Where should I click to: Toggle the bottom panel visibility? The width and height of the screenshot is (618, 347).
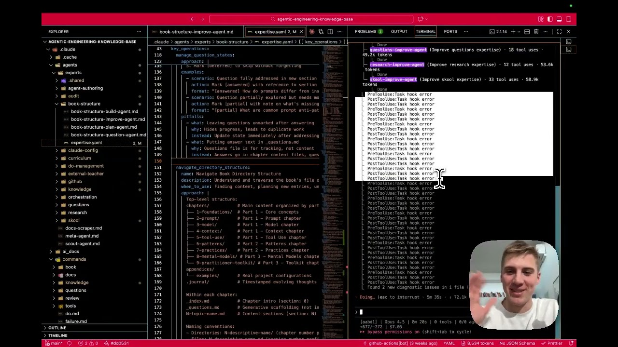(559, 19)
